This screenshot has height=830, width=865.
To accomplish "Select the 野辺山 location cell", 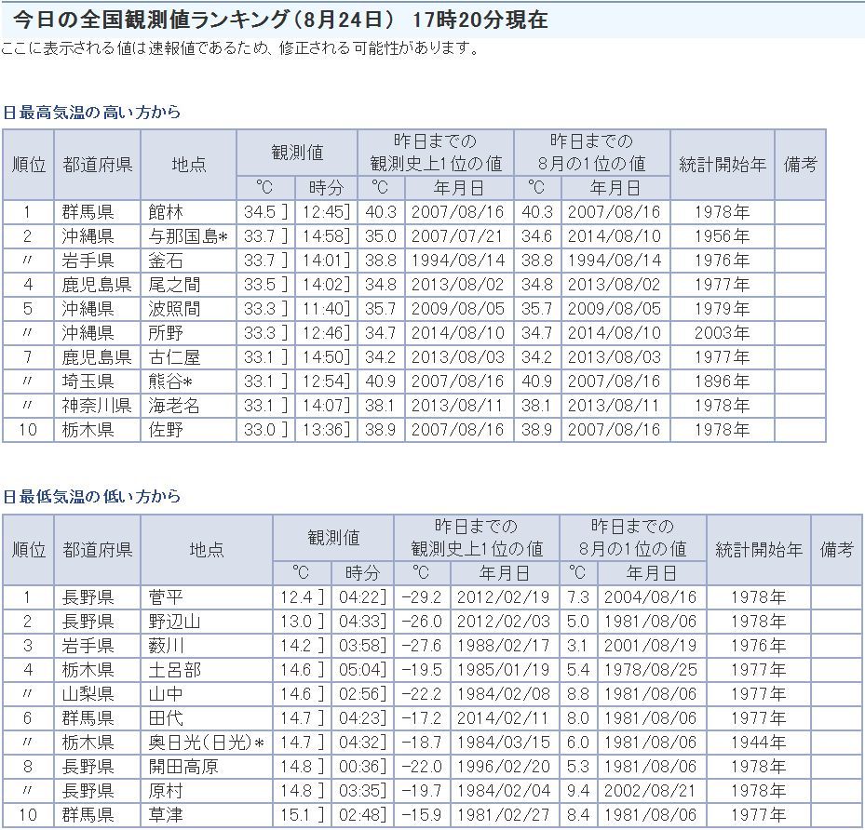I will point(174,622).
